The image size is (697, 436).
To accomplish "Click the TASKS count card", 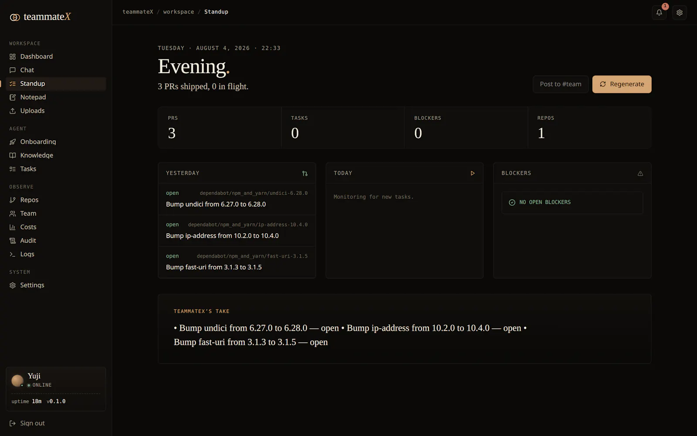I will click(x=343, y=127).
